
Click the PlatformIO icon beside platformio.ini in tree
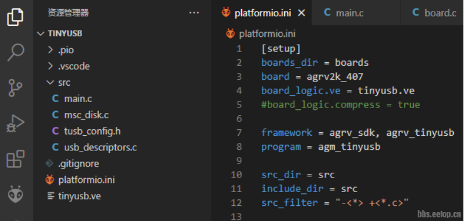(x=49, y=179)
